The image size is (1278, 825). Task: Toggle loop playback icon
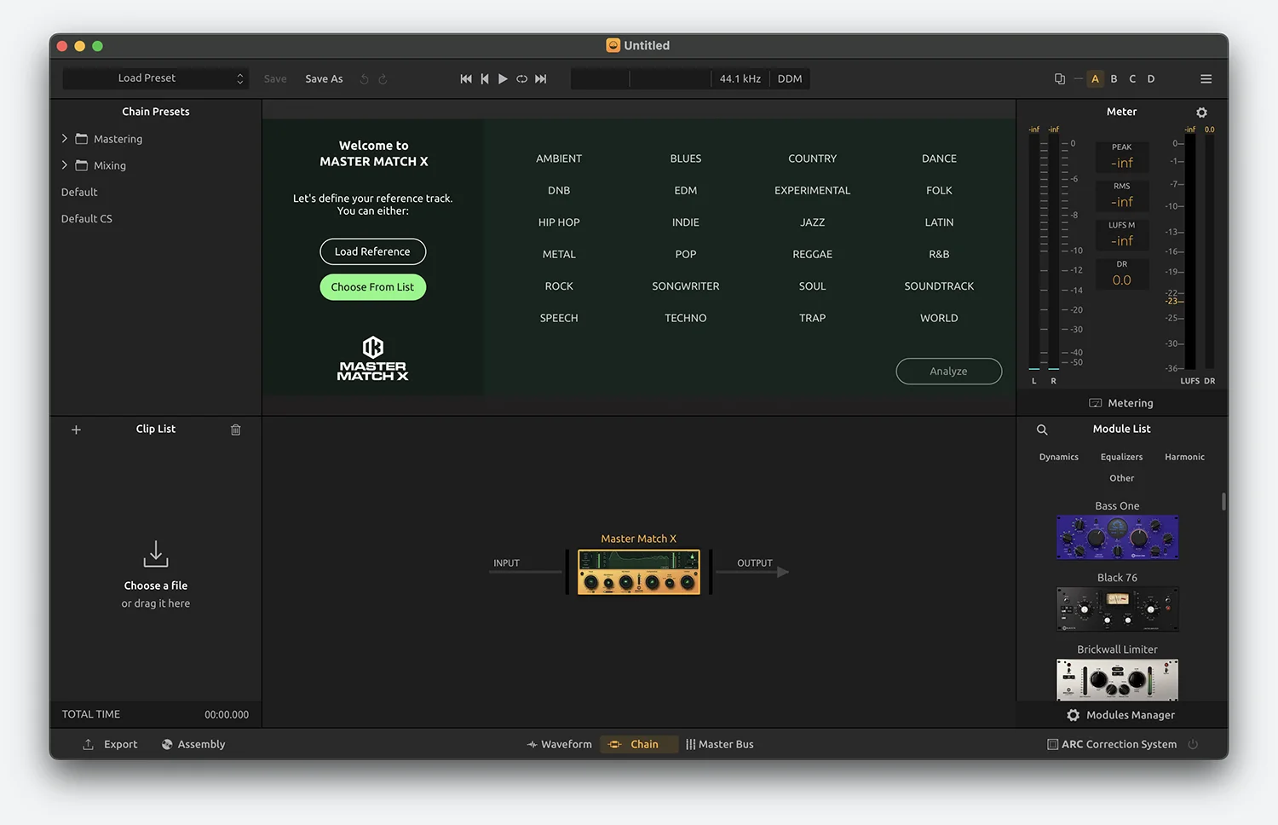pos(521,78)
